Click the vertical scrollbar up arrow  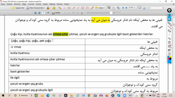[x=174, y=17]
